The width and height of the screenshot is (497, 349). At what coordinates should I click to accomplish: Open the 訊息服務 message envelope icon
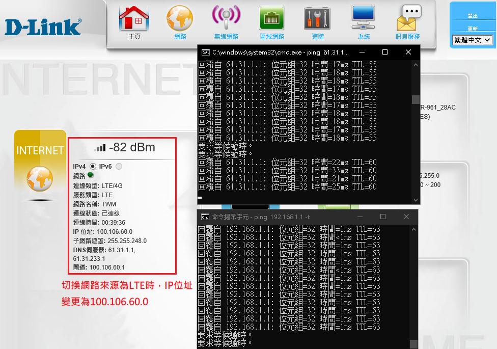pos(408,19)
